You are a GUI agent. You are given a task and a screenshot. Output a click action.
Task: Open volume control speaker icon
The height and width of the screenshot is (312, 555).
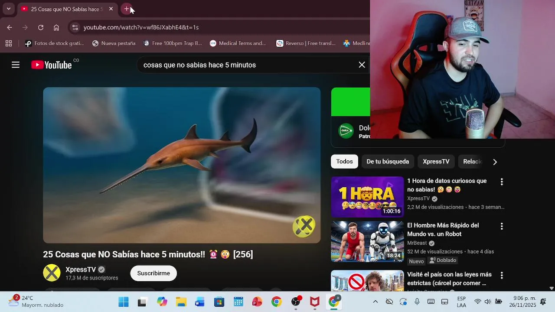(488, 302)
